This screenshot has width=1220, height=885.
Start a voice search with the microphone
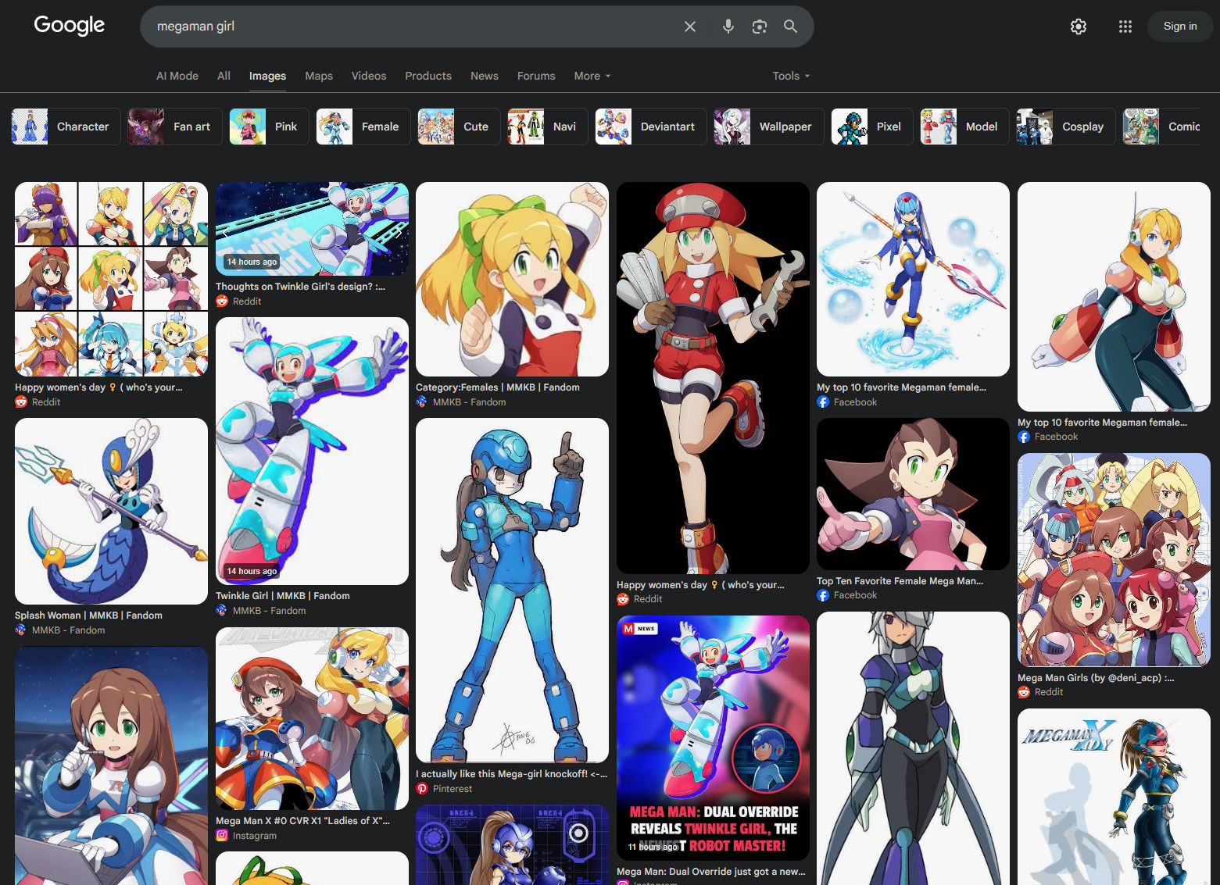[728, 27]
